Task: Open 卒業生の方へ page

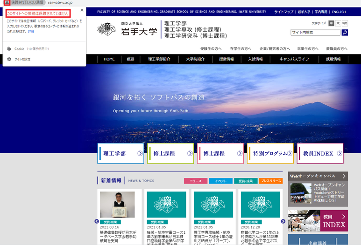Action: [308, 49]
